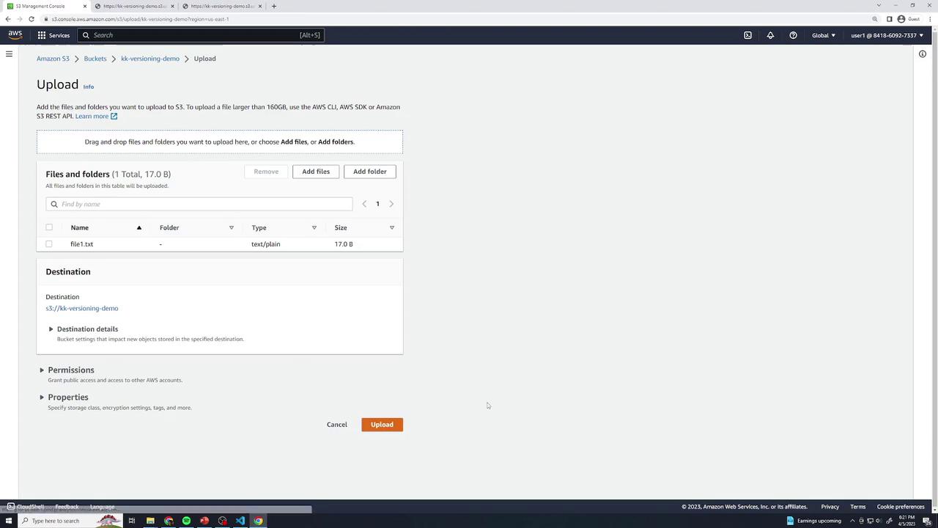938x528 pixels.
Task: Check the file1.txt row checkbox
Action: pyautogui.click(x=49, y=243)
